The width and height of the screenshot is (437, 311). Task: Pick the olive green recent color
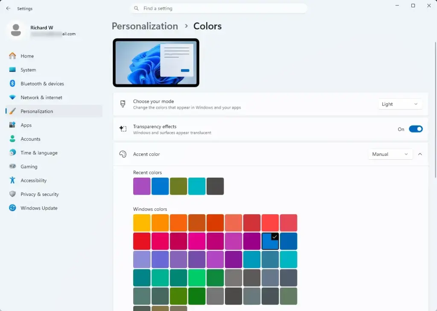[x=178, y=186]
